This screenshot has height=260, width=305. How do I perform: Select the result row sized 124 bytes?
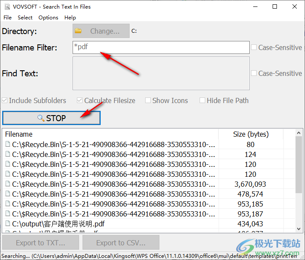pos(149,154)
